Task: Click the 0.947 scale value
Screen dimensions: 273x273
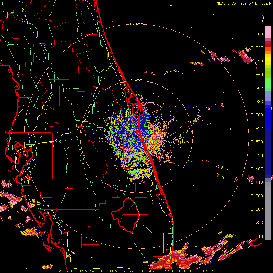Action: coord(257,48)
